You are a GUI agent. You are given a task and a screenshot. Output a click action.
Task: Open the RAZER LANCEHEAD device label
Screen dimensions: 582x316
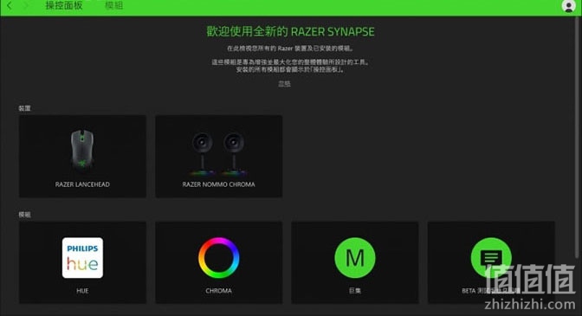point(82,184)
